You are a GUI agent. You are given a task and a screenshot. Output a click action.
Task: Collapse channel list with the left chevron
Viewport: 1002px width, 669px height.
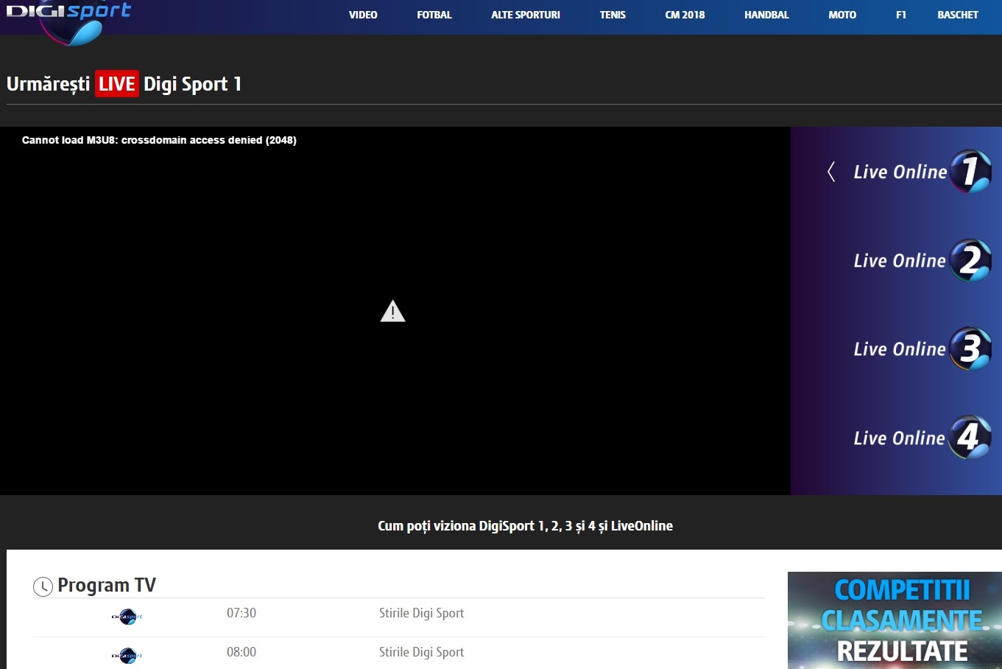(x=831, y=172)
